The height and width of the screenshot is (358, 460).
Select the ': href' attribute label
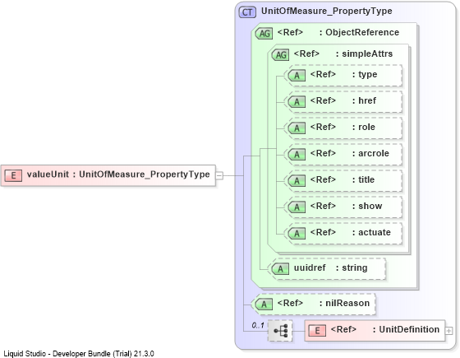pos(364,100)
